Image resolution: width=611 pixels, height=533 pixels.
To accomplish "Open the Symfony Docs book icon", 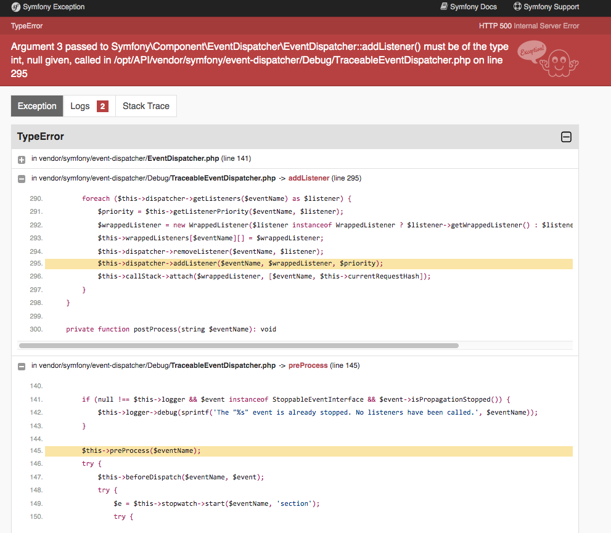I will [x=444, y=6].
